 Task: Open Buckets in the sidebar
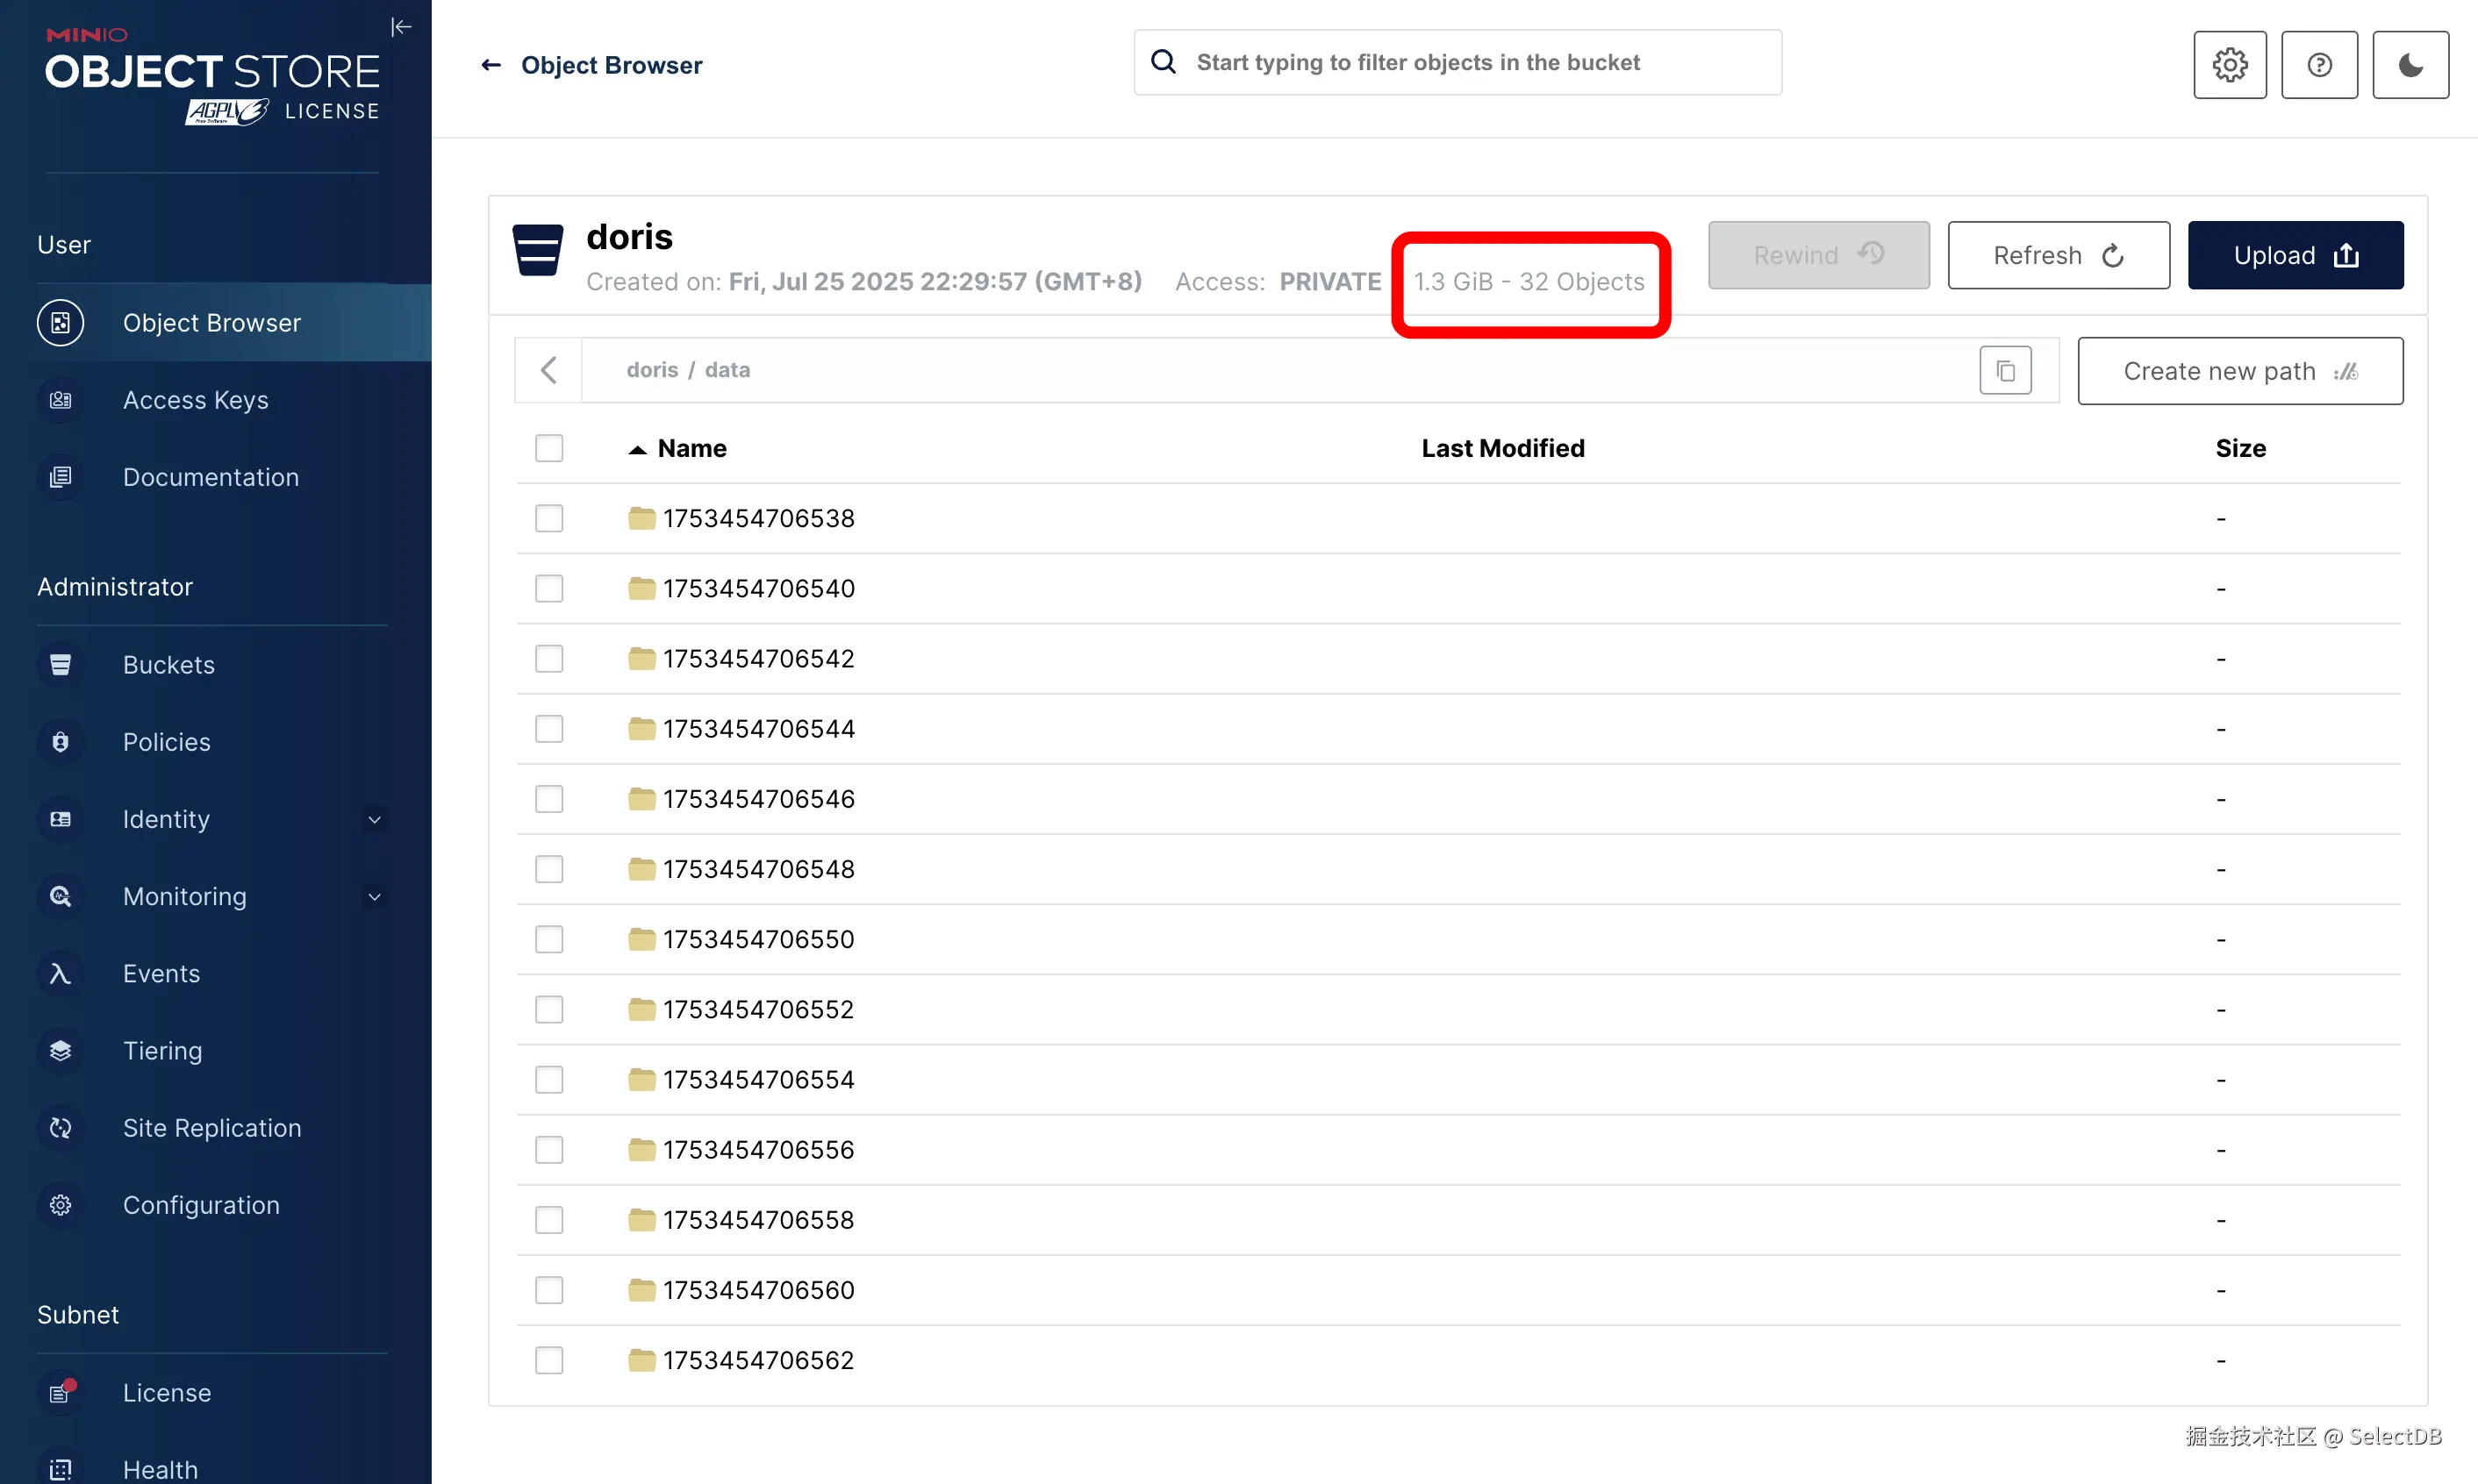pyautogui.click(x=168, y=665)
